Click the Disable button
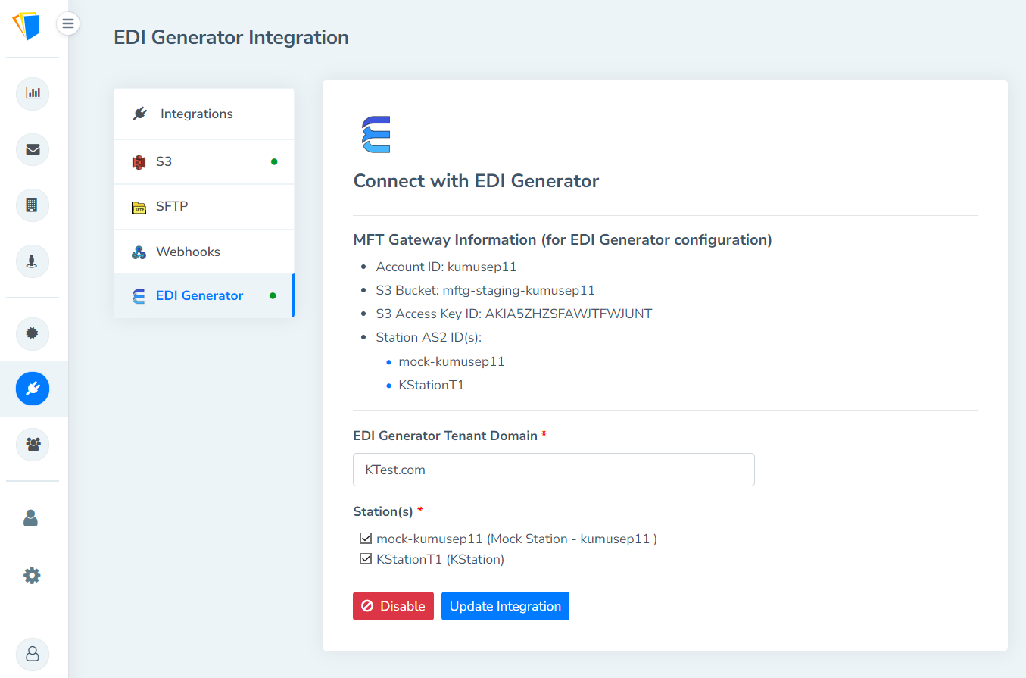This screenshot has width=1026, height=678. pos(393,606)
